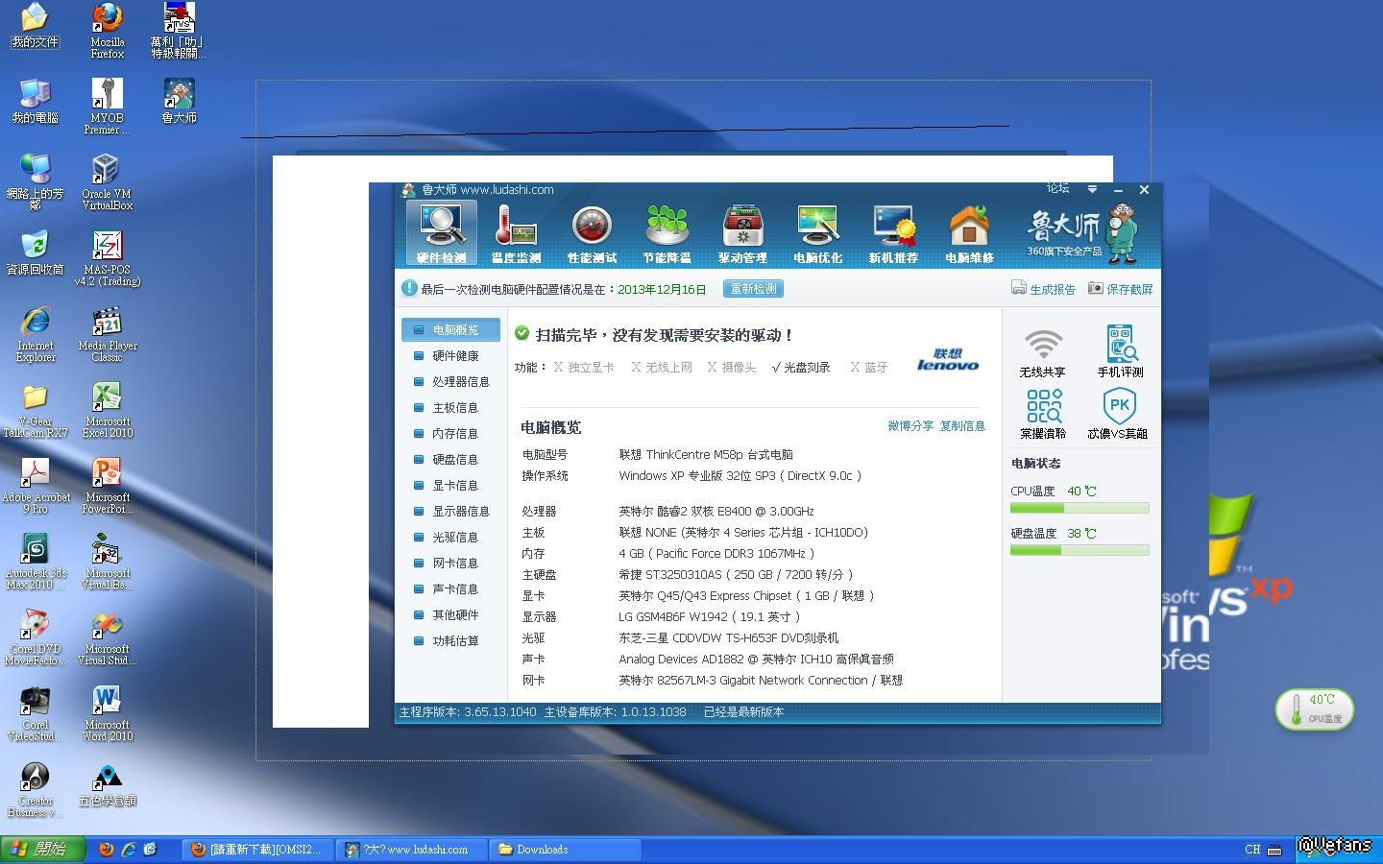The width and height of the screenshot is (1383, 864).
Task: Select the 节能降温 clover icon
Action: click(667, 233)
